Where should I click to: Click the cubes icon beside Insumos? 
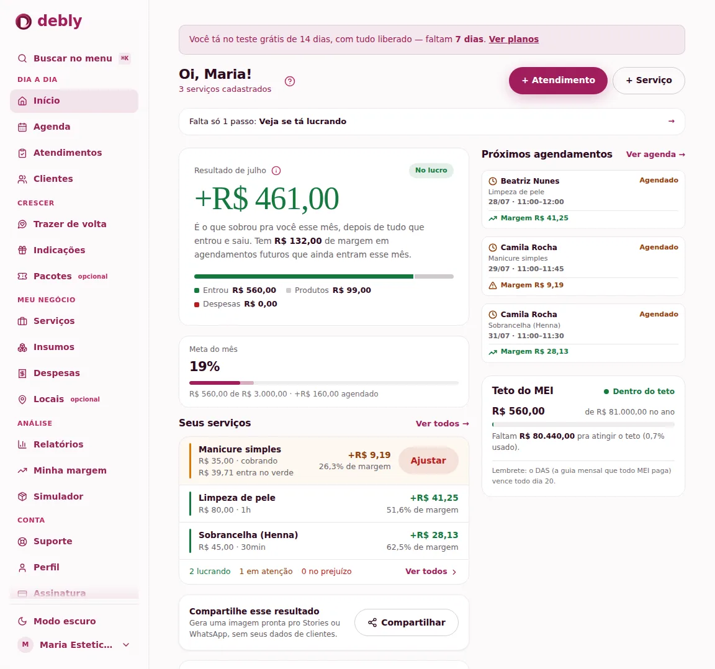[x=22, y=347]
